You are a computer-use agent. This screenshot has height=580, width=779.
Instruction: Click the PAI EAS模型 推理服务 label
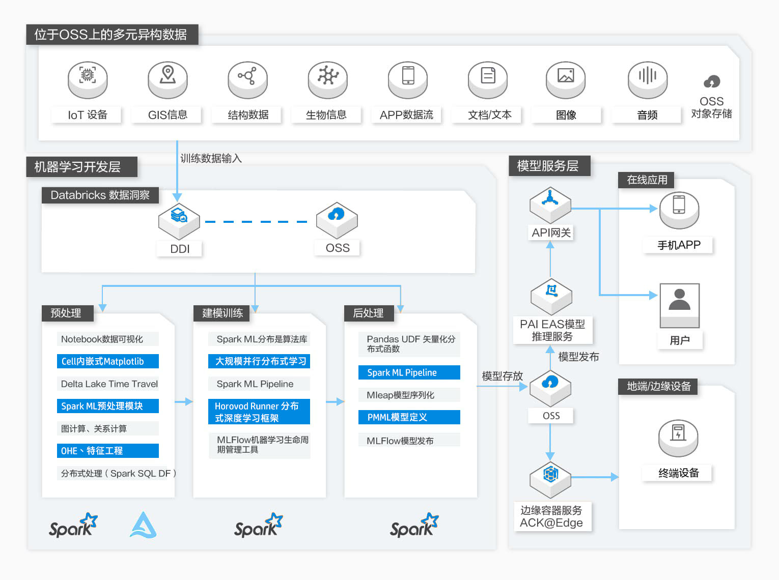pos(552,330)
